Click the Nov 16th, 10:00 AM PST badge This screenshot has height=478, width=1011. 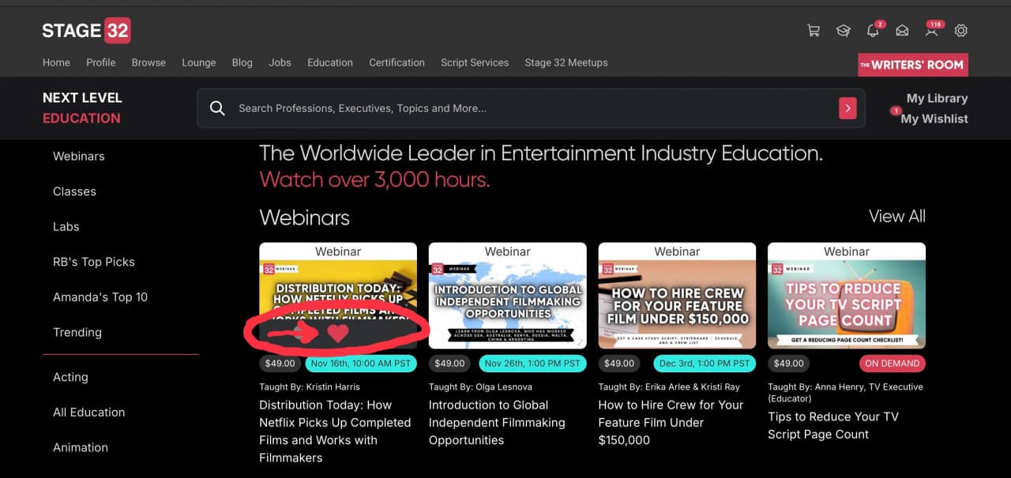click(361, 364)
